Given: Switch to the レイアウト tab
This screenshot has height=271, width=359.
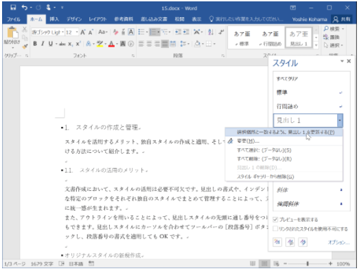Looking at the screenshot, I should tap(97, 19).
